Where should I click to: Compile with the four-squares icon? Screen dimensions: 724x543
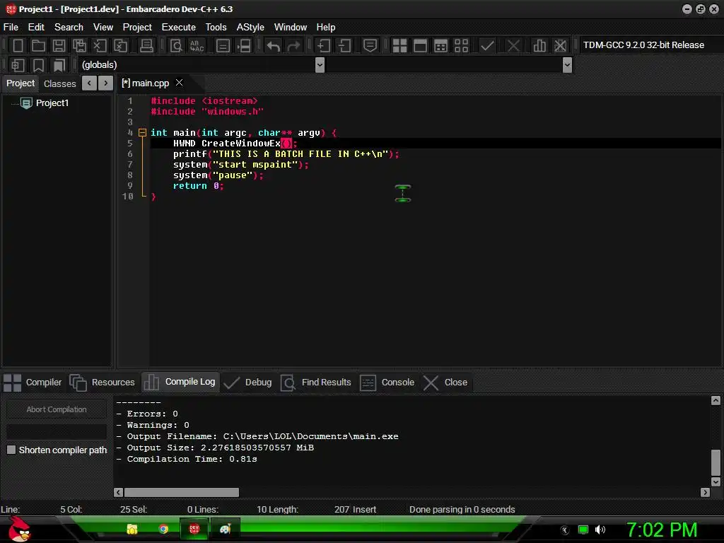(399, 45)
